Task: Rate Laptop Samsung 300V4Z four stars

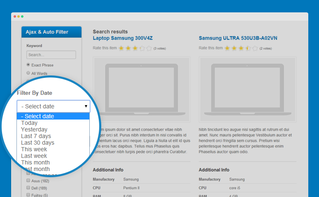Action: [x=142, y=48]
